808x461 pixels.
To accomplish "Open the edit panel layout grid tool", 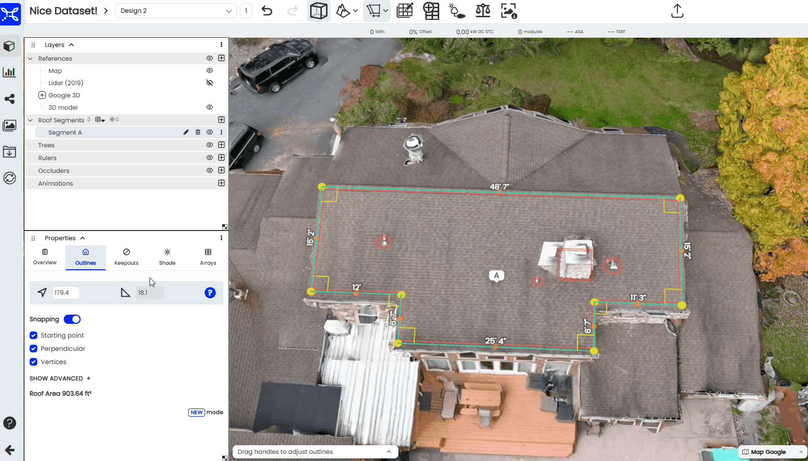I will click(405, 11).
